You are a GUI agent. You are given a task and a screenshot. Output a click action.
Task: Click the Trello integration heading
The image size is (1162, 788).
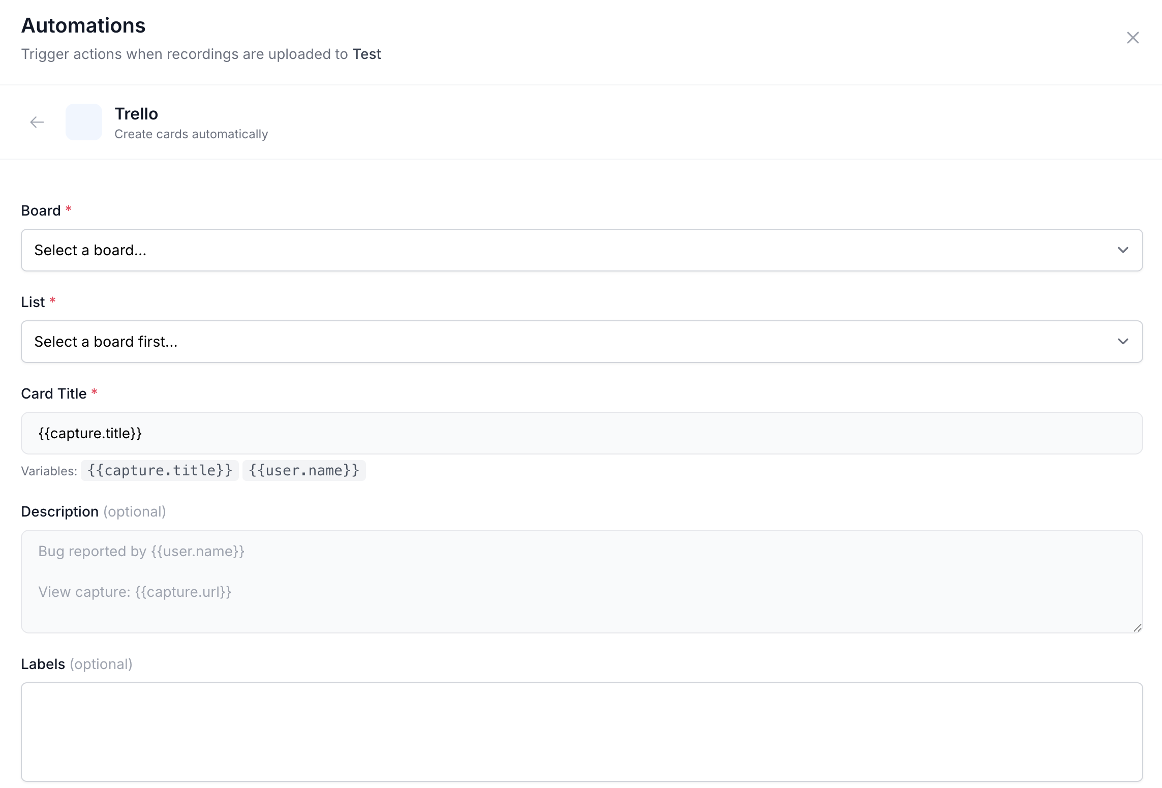pos(136,114)
